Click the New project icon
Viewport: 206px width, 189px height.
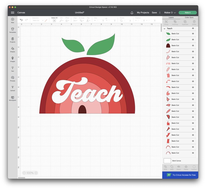(x=12, y=20)
